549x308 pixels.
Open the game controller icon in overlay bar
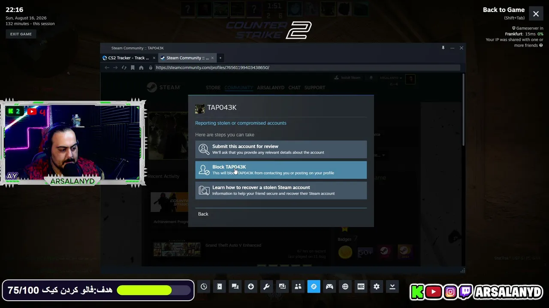329,287
